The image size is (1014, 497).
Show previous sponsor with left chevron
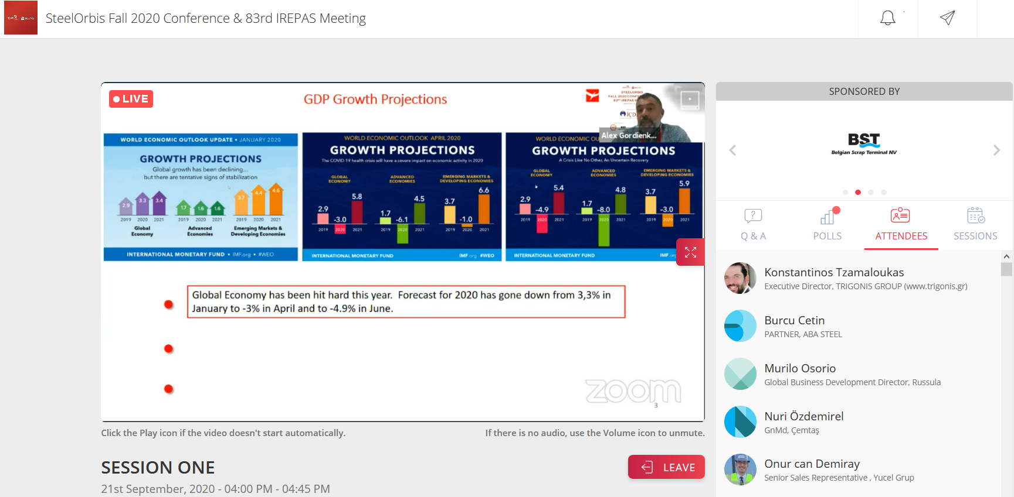(x=732, y=150)
